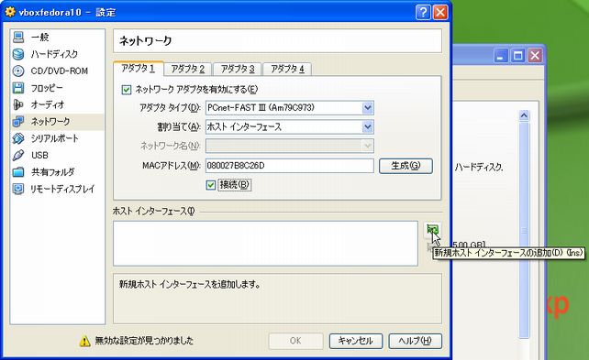Click inside the ホスト インターフェース list box
The width and height of the screenshot is (589, 360).
[x=265, y=244]
